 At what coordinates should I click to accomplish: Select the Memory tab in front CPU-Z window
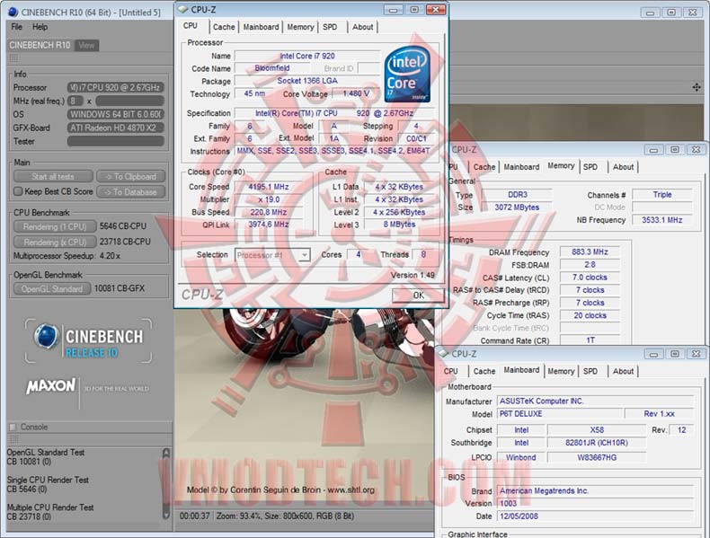pos(300,27)
